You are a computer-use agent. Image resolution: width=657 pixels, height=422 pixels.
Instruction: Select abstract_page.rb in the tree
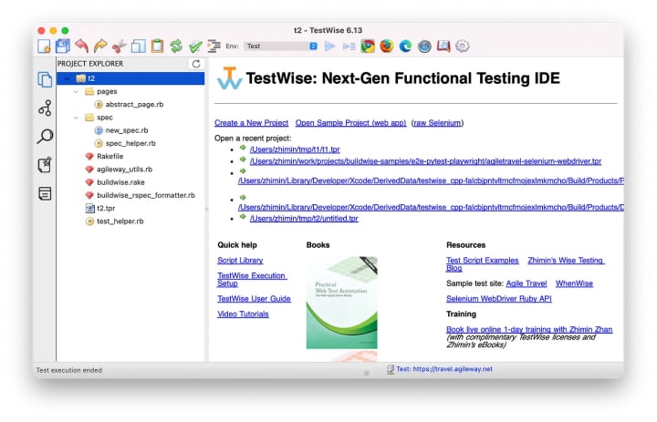coord(134,105)
